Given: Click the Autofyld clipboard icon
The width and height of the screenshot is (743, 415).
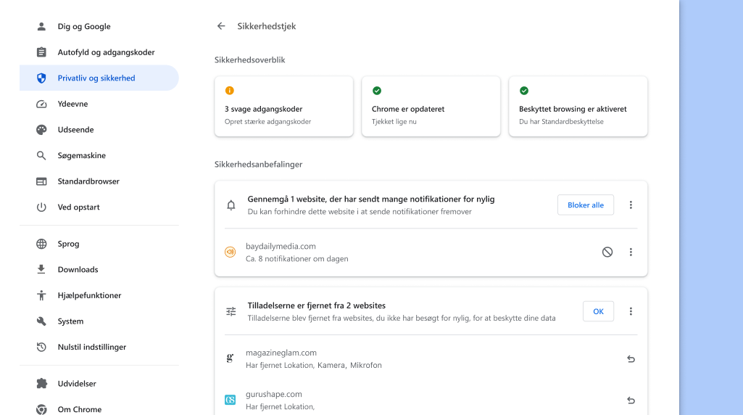Looking at the screenshot, I should coord(42,52).
